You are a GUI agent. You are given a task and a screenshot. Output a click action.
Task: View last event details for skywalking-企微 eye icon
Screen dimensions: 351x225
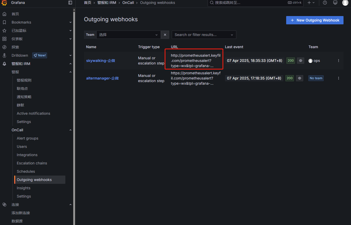click(300, 61)
